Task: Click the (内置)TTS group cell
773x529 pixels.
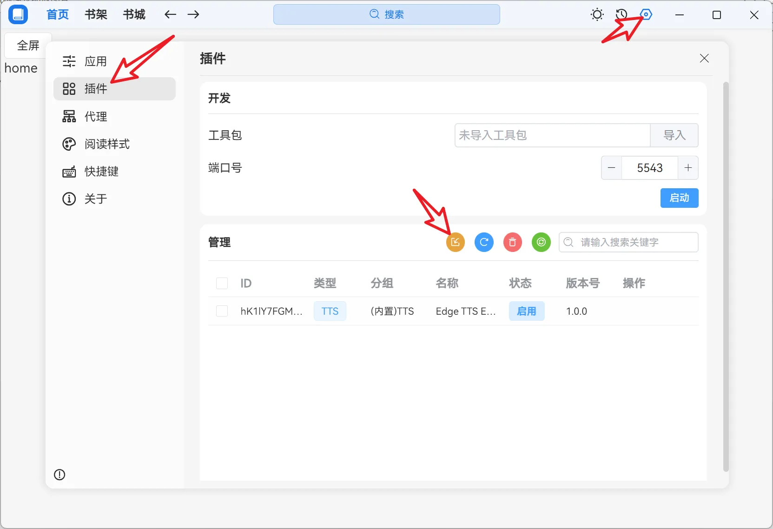Action: pyautogui.click(x=392, y=311)
